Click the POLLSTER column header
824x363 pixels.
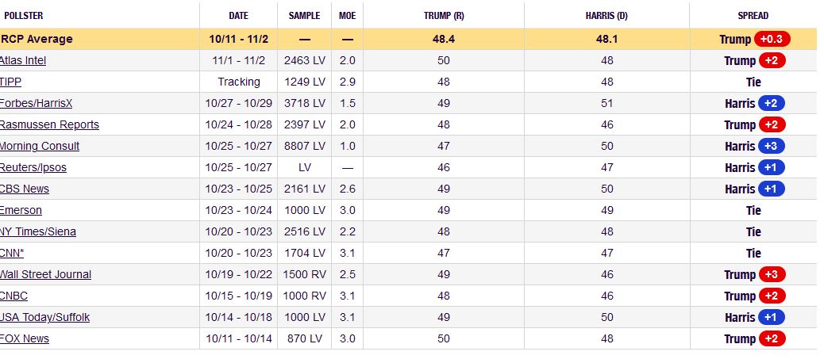[23, 15]
